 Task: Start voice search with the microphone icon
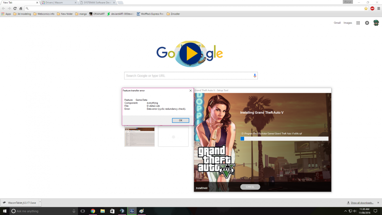pyautogui.click(x=254, y=76)
